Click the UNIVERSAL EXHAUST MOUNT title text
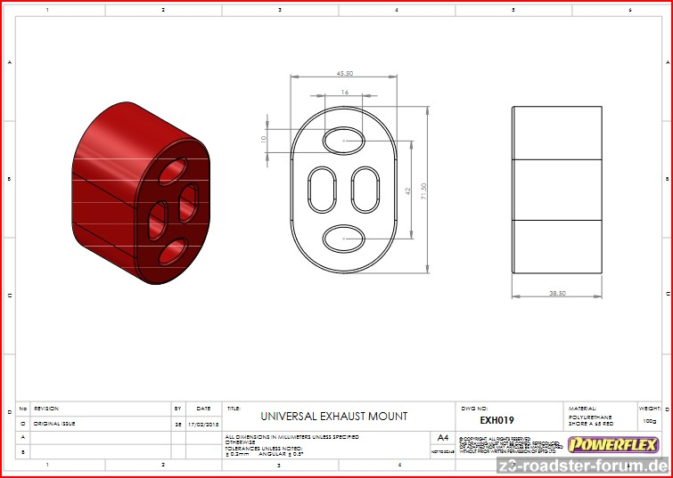Image resolution: width=673 pixels, height=478 pixels. tap(333, 416)
